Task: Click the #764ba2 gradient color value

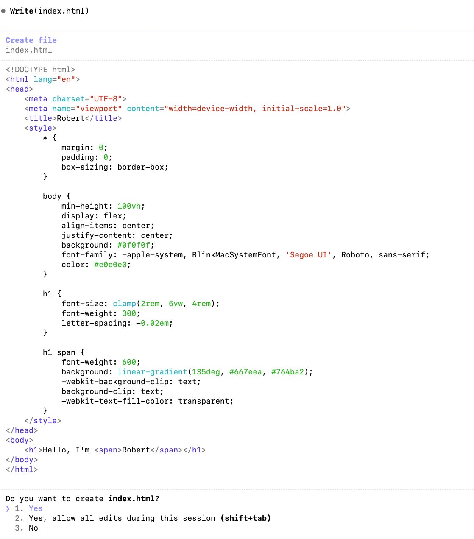Action: tap(287, 372)
